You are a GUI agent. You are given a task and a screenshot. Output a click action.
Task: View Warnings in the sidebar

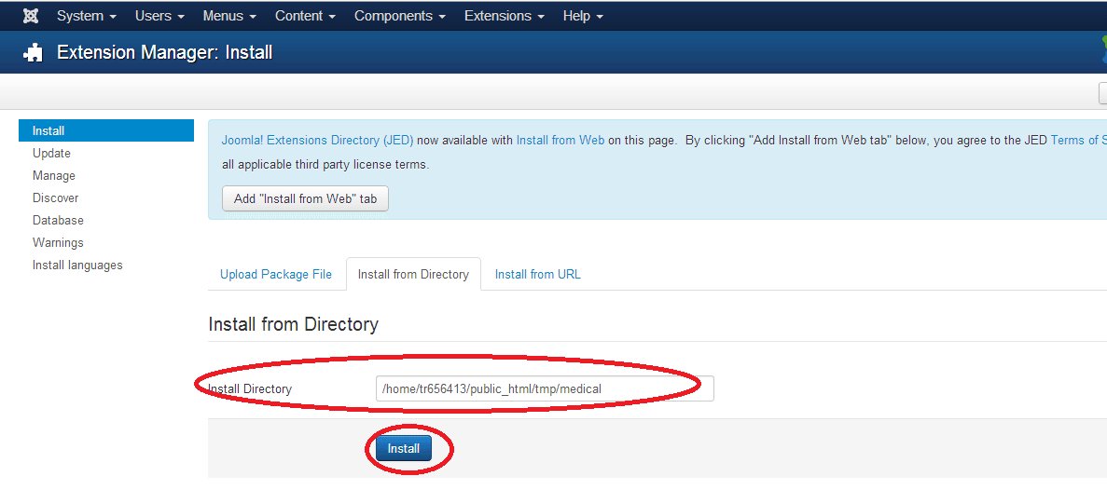pos(58,242)
